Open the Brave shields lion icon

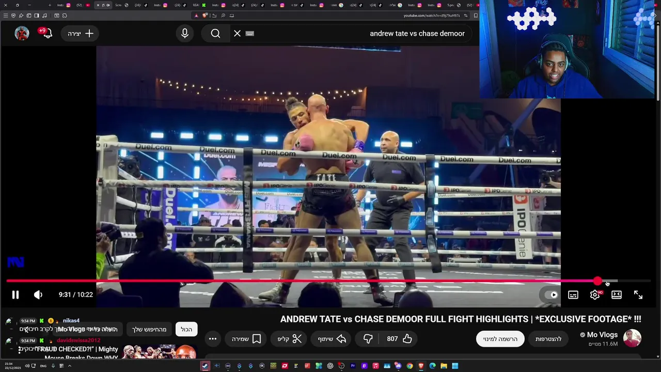pyautogui.click(x=205, y=16)
